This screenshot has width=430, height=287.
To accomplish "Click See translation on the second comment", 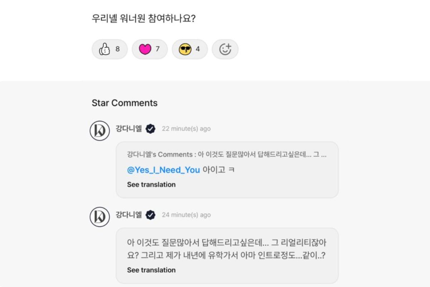I will tap(151, 270).
